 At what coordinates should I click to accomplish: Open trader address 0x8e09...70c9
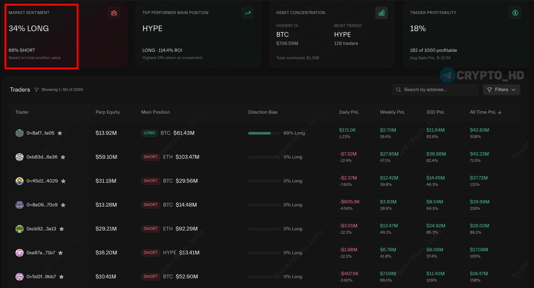pyautogui.click(x=42, y=205)
